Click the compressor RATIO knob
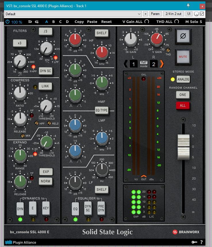This screenshot has height=247, width=212. pos(20,92)
